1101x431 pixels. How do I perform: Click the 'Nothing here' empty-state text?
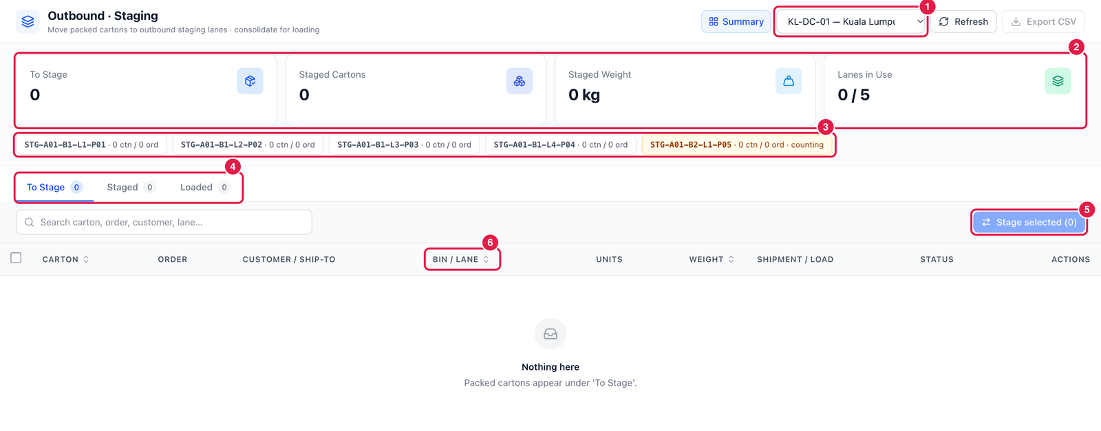[550, 367]
